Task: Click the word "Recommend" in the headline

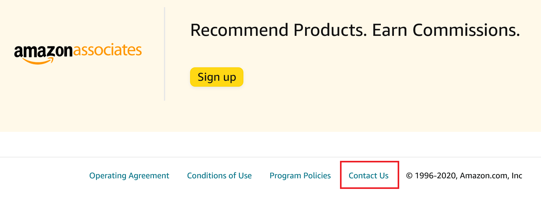Action: pos(239,30)
